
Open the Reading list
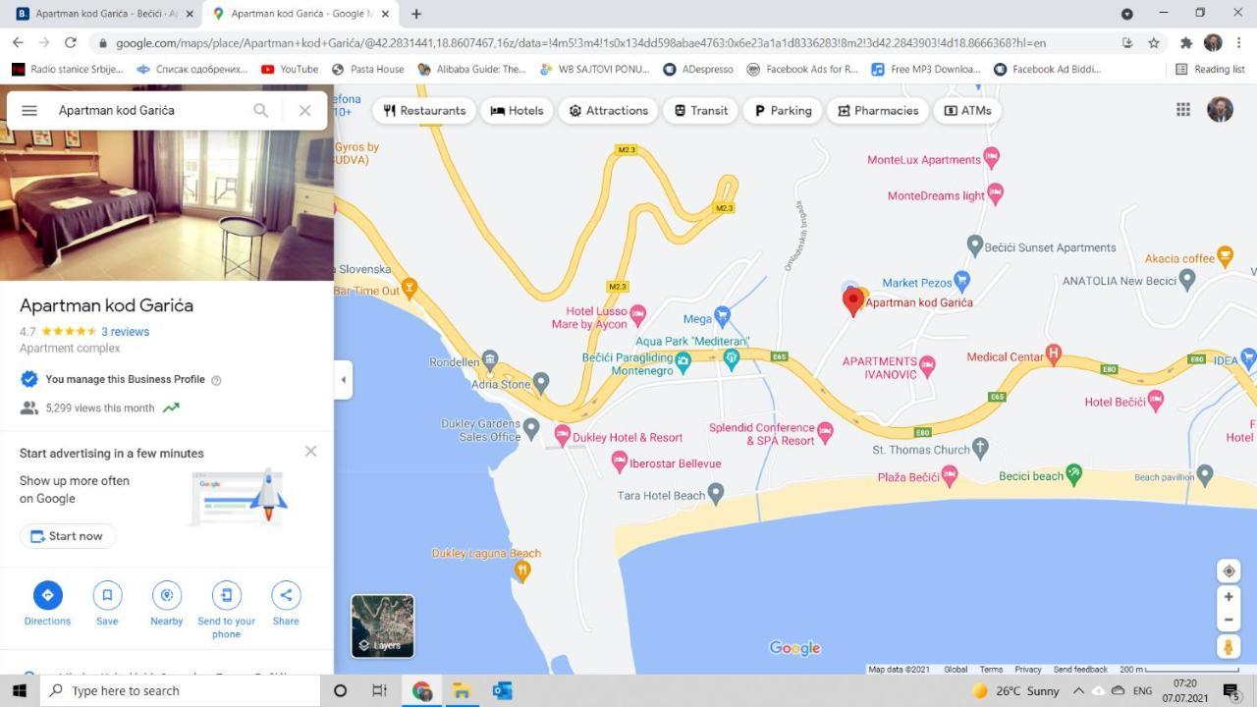[1210, 69]
